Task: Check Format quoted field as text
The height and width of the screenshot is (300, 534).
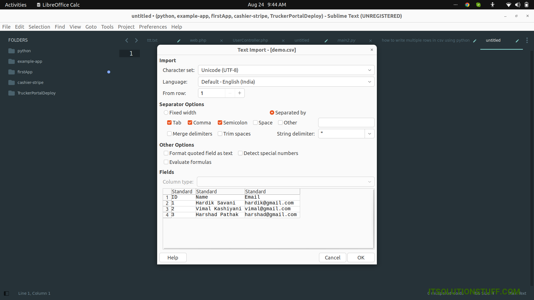Action: 166,153
